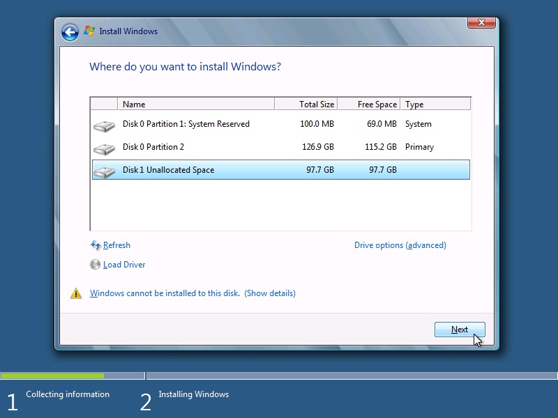Click (Show details) link
Screen dimensions: 558x418
point(270,293)
